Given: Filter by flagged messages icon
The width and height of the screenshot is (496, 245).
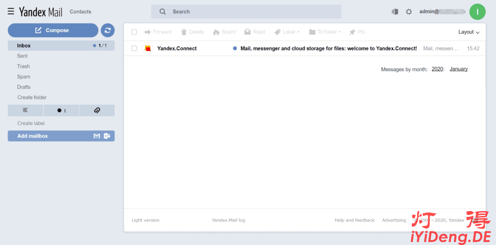Looking at the screenshot, I should [x=25, y=111].
